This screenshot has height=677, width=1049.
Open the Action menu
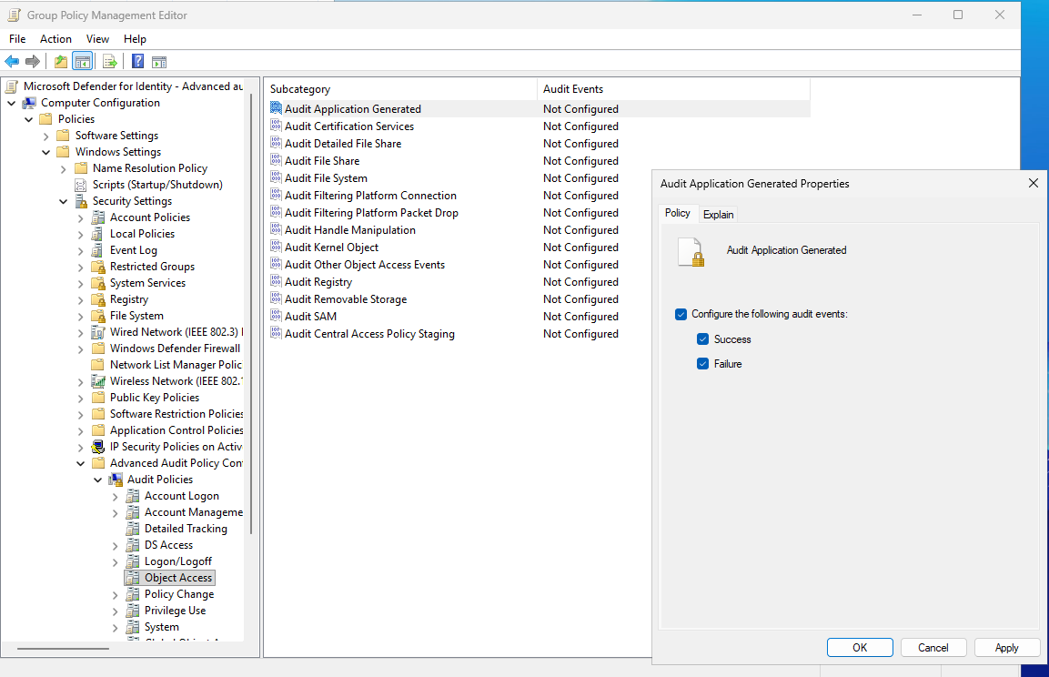point(55,38)
